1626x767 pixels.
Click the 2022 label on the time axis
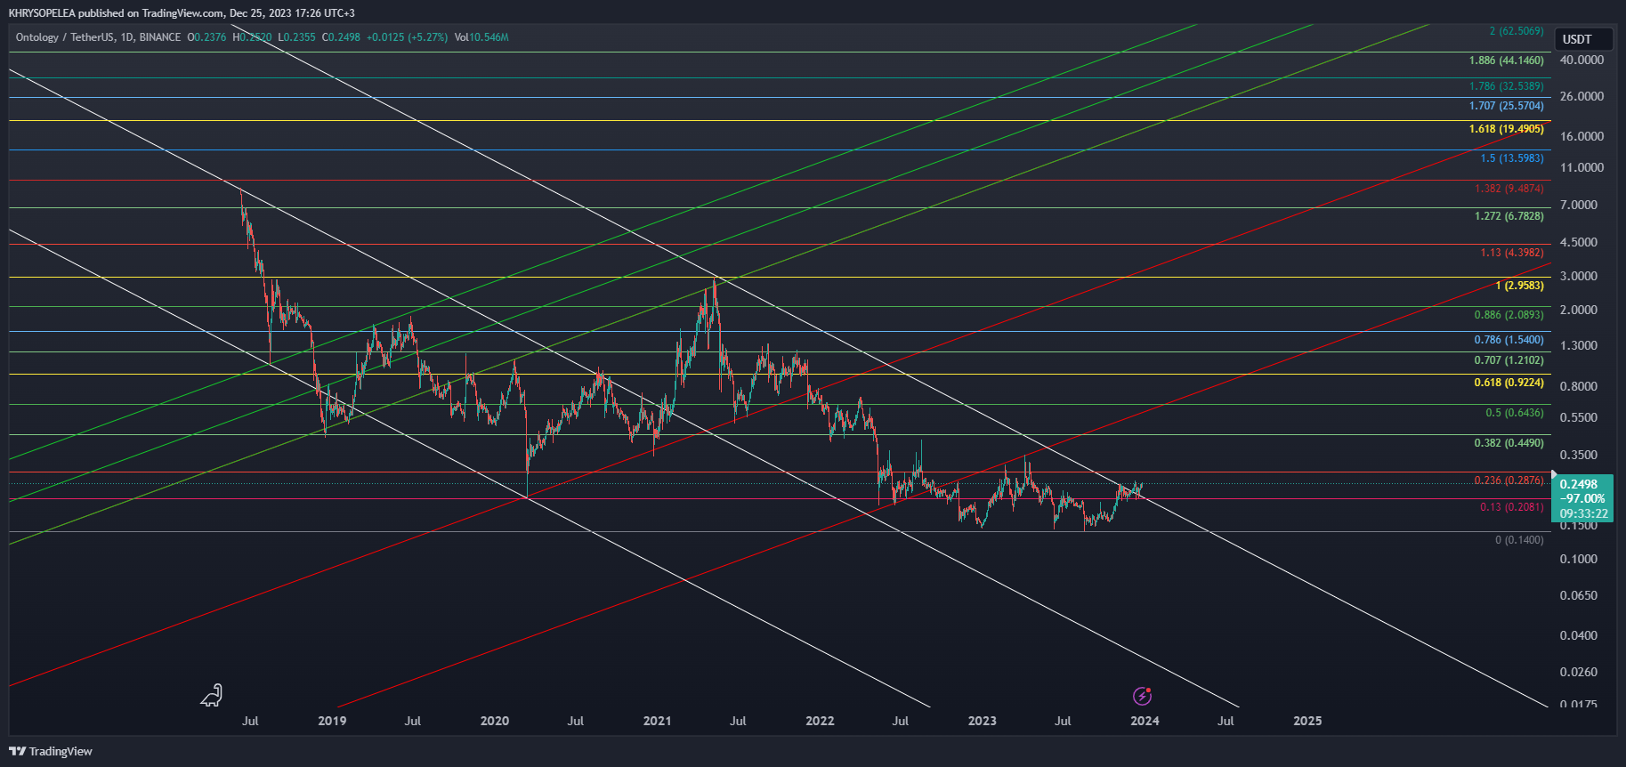pos(820,721)
